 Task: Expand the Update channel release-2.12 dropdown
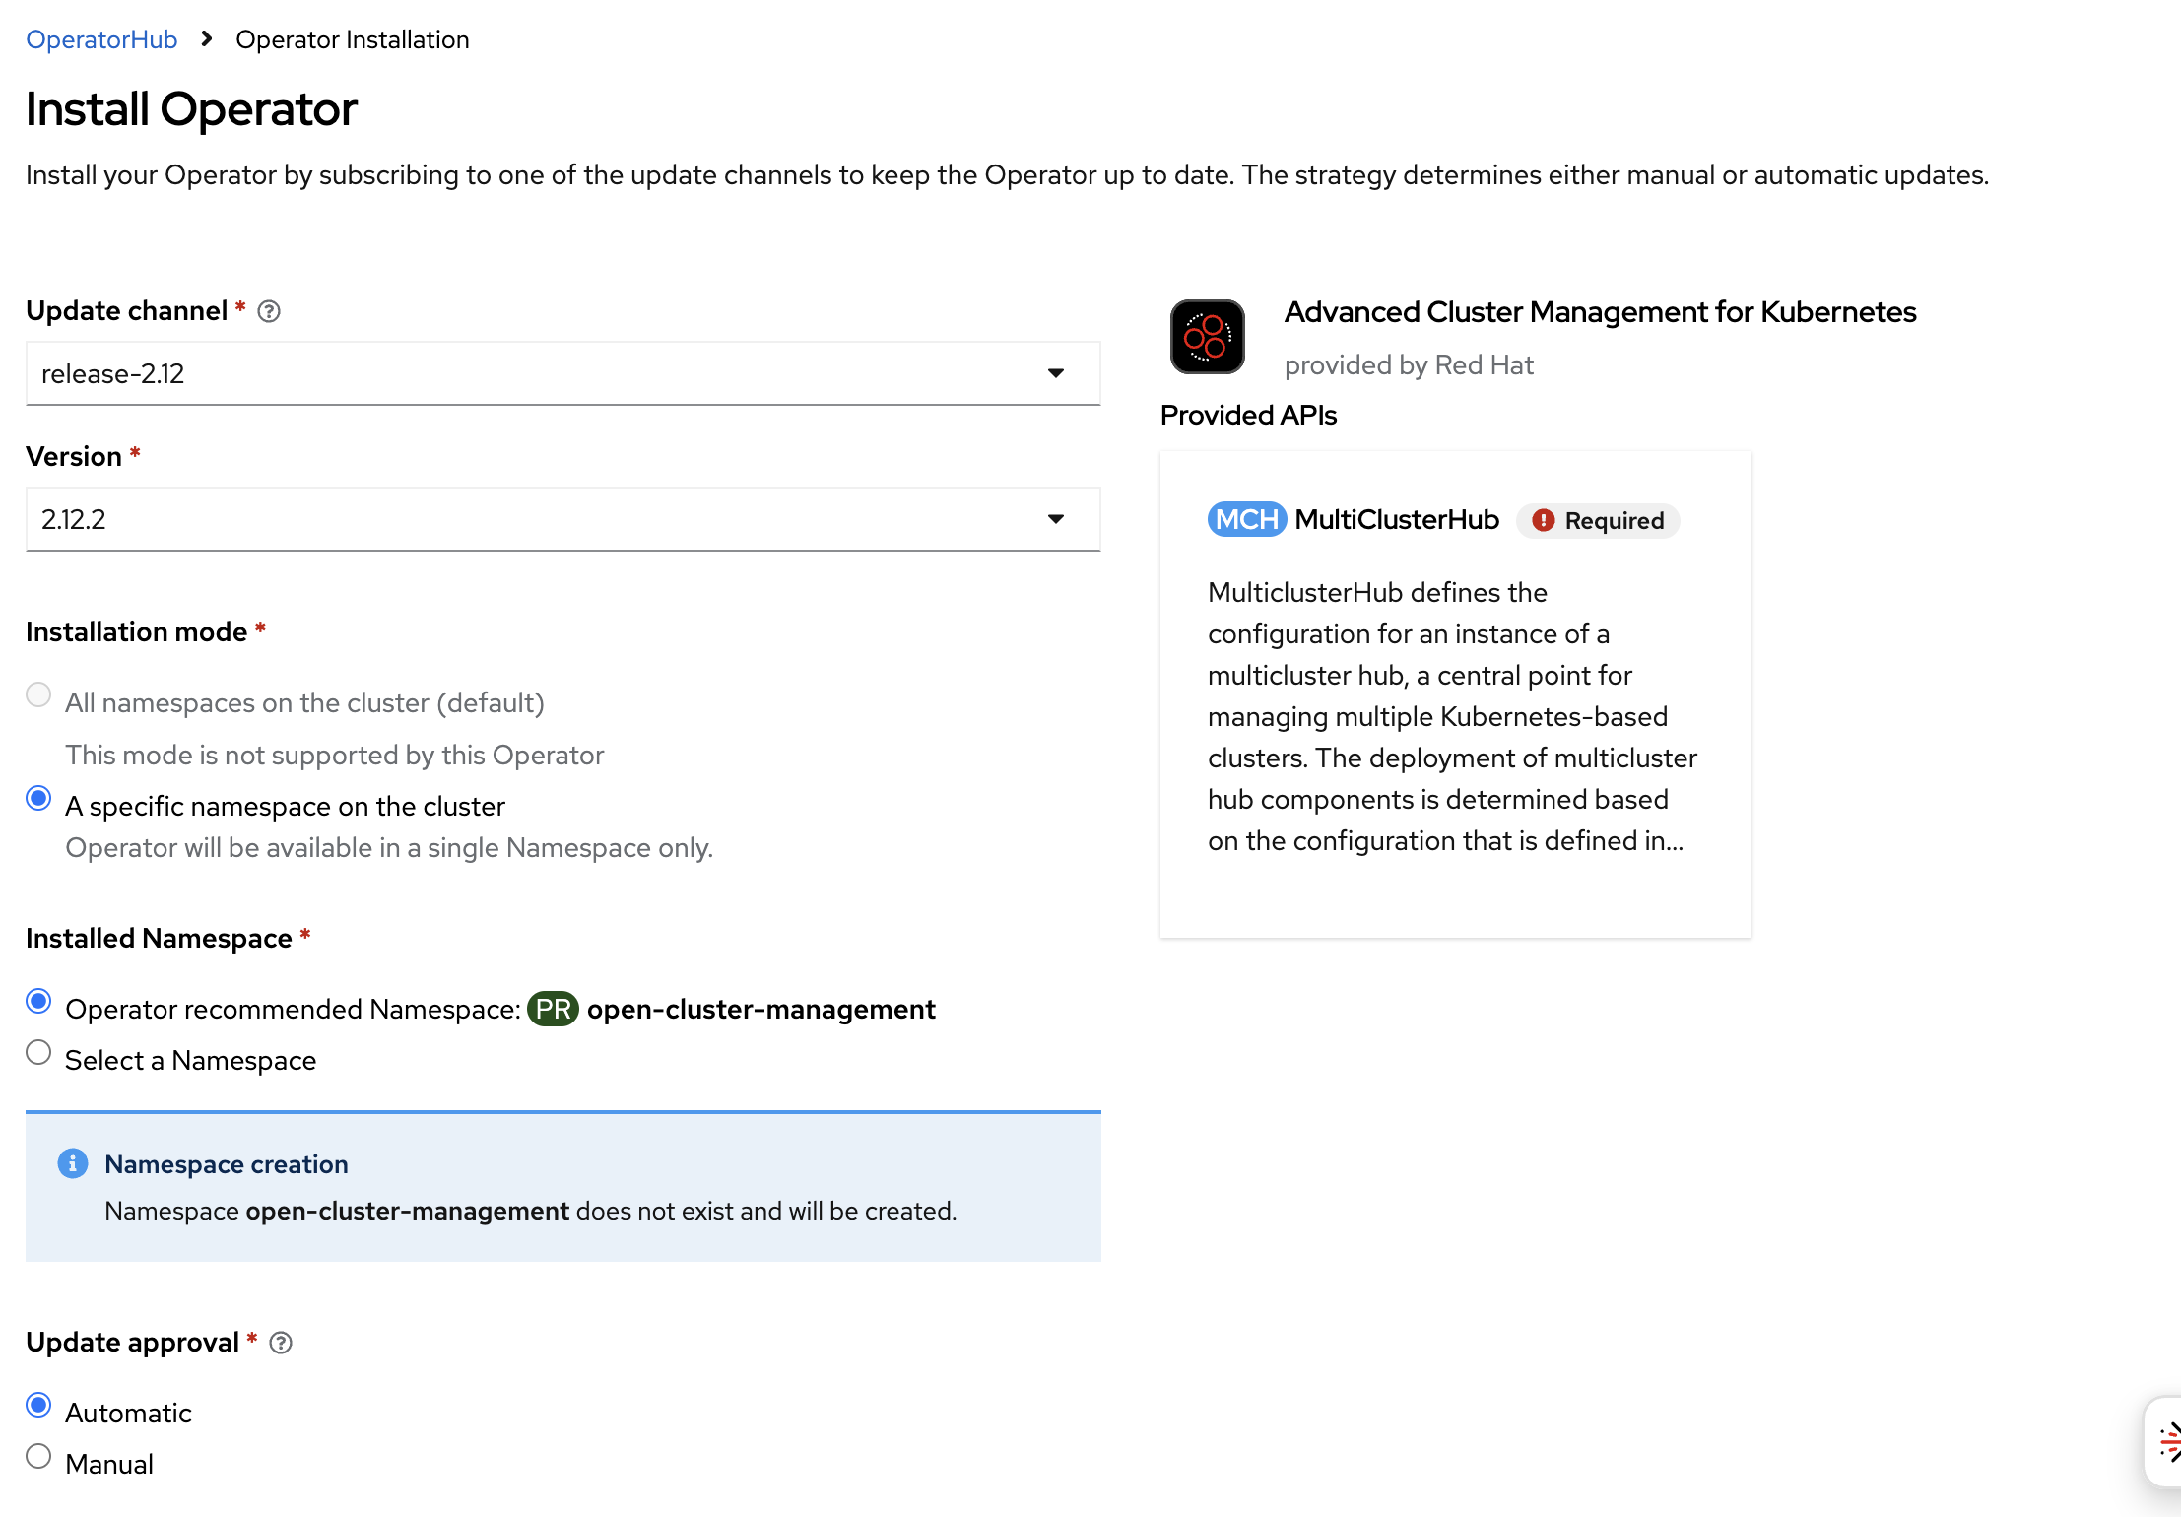[562, 373]
